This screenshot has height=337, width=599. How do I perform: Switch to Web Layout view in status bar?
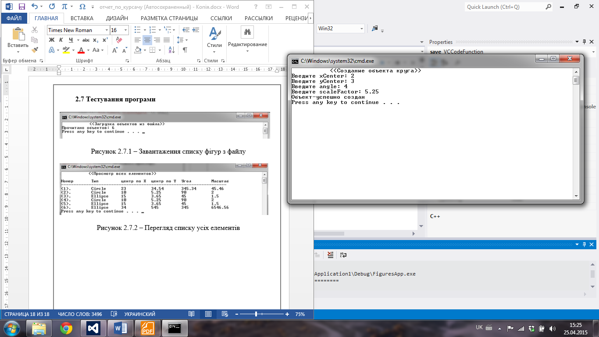pos(225,314)
